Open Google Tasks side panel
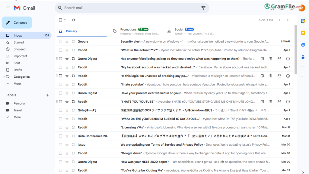Image resolution: width=309 pixels, height=174 pixels. 303,45
